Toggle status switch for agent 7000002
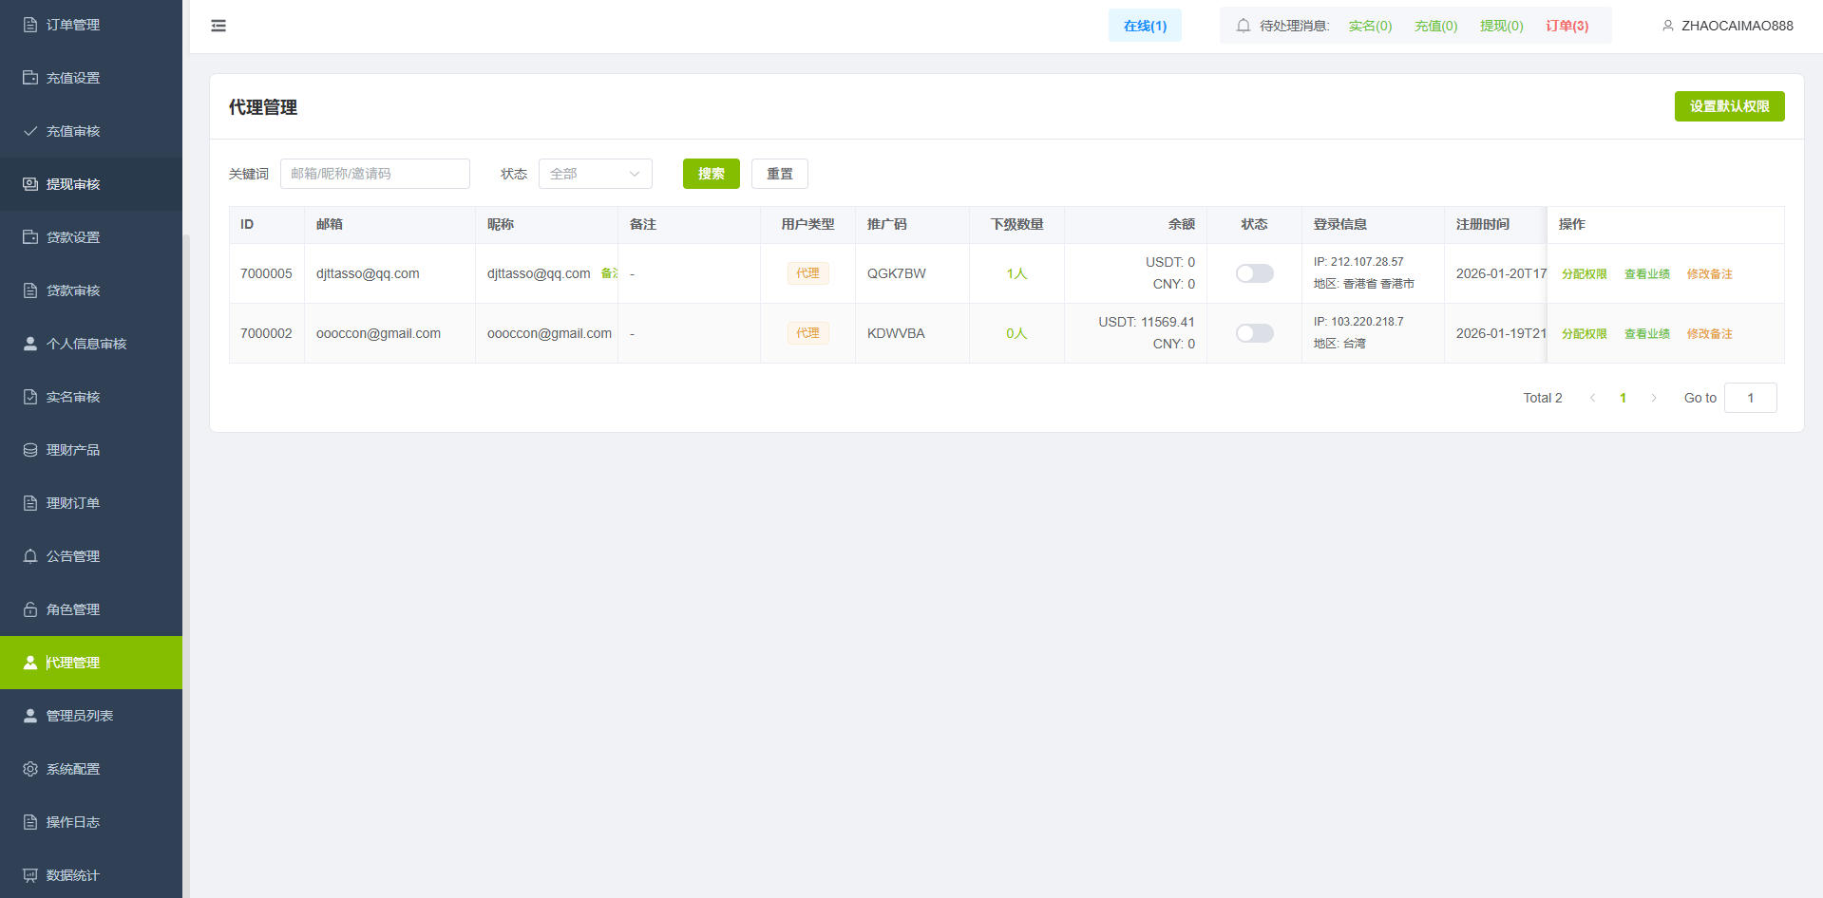Viewport: 1823px width, 898px height. (x=1254, y=333)
